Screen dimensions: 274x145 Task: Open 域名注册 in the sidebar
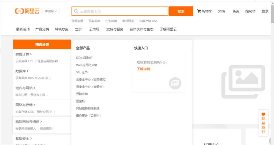pos(21,95)
